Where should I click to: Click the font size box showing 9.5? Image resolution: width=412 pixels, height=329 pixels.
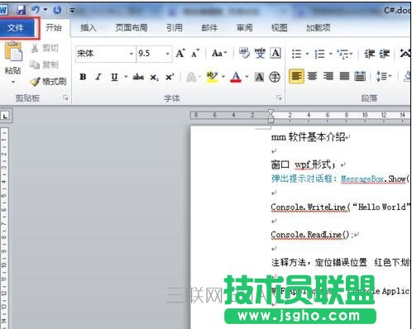pyautogui.click(x=151, y=54)
